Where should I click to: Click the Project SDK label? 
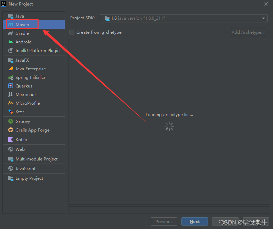click(82, 18)
